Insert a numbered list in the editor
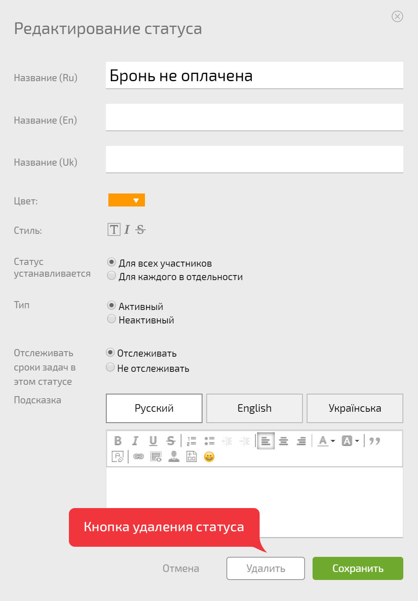Image resolution: width=418 pixels, height=601 pixels. pos(192,441)
